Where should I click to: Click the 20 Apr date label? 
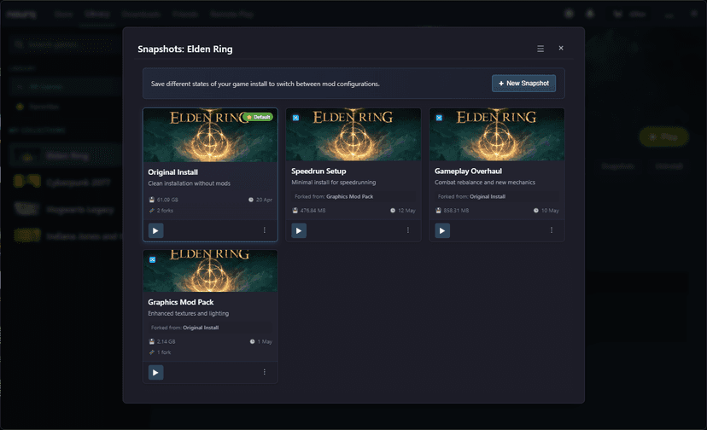pyautogui.click(x=264, y=200)
